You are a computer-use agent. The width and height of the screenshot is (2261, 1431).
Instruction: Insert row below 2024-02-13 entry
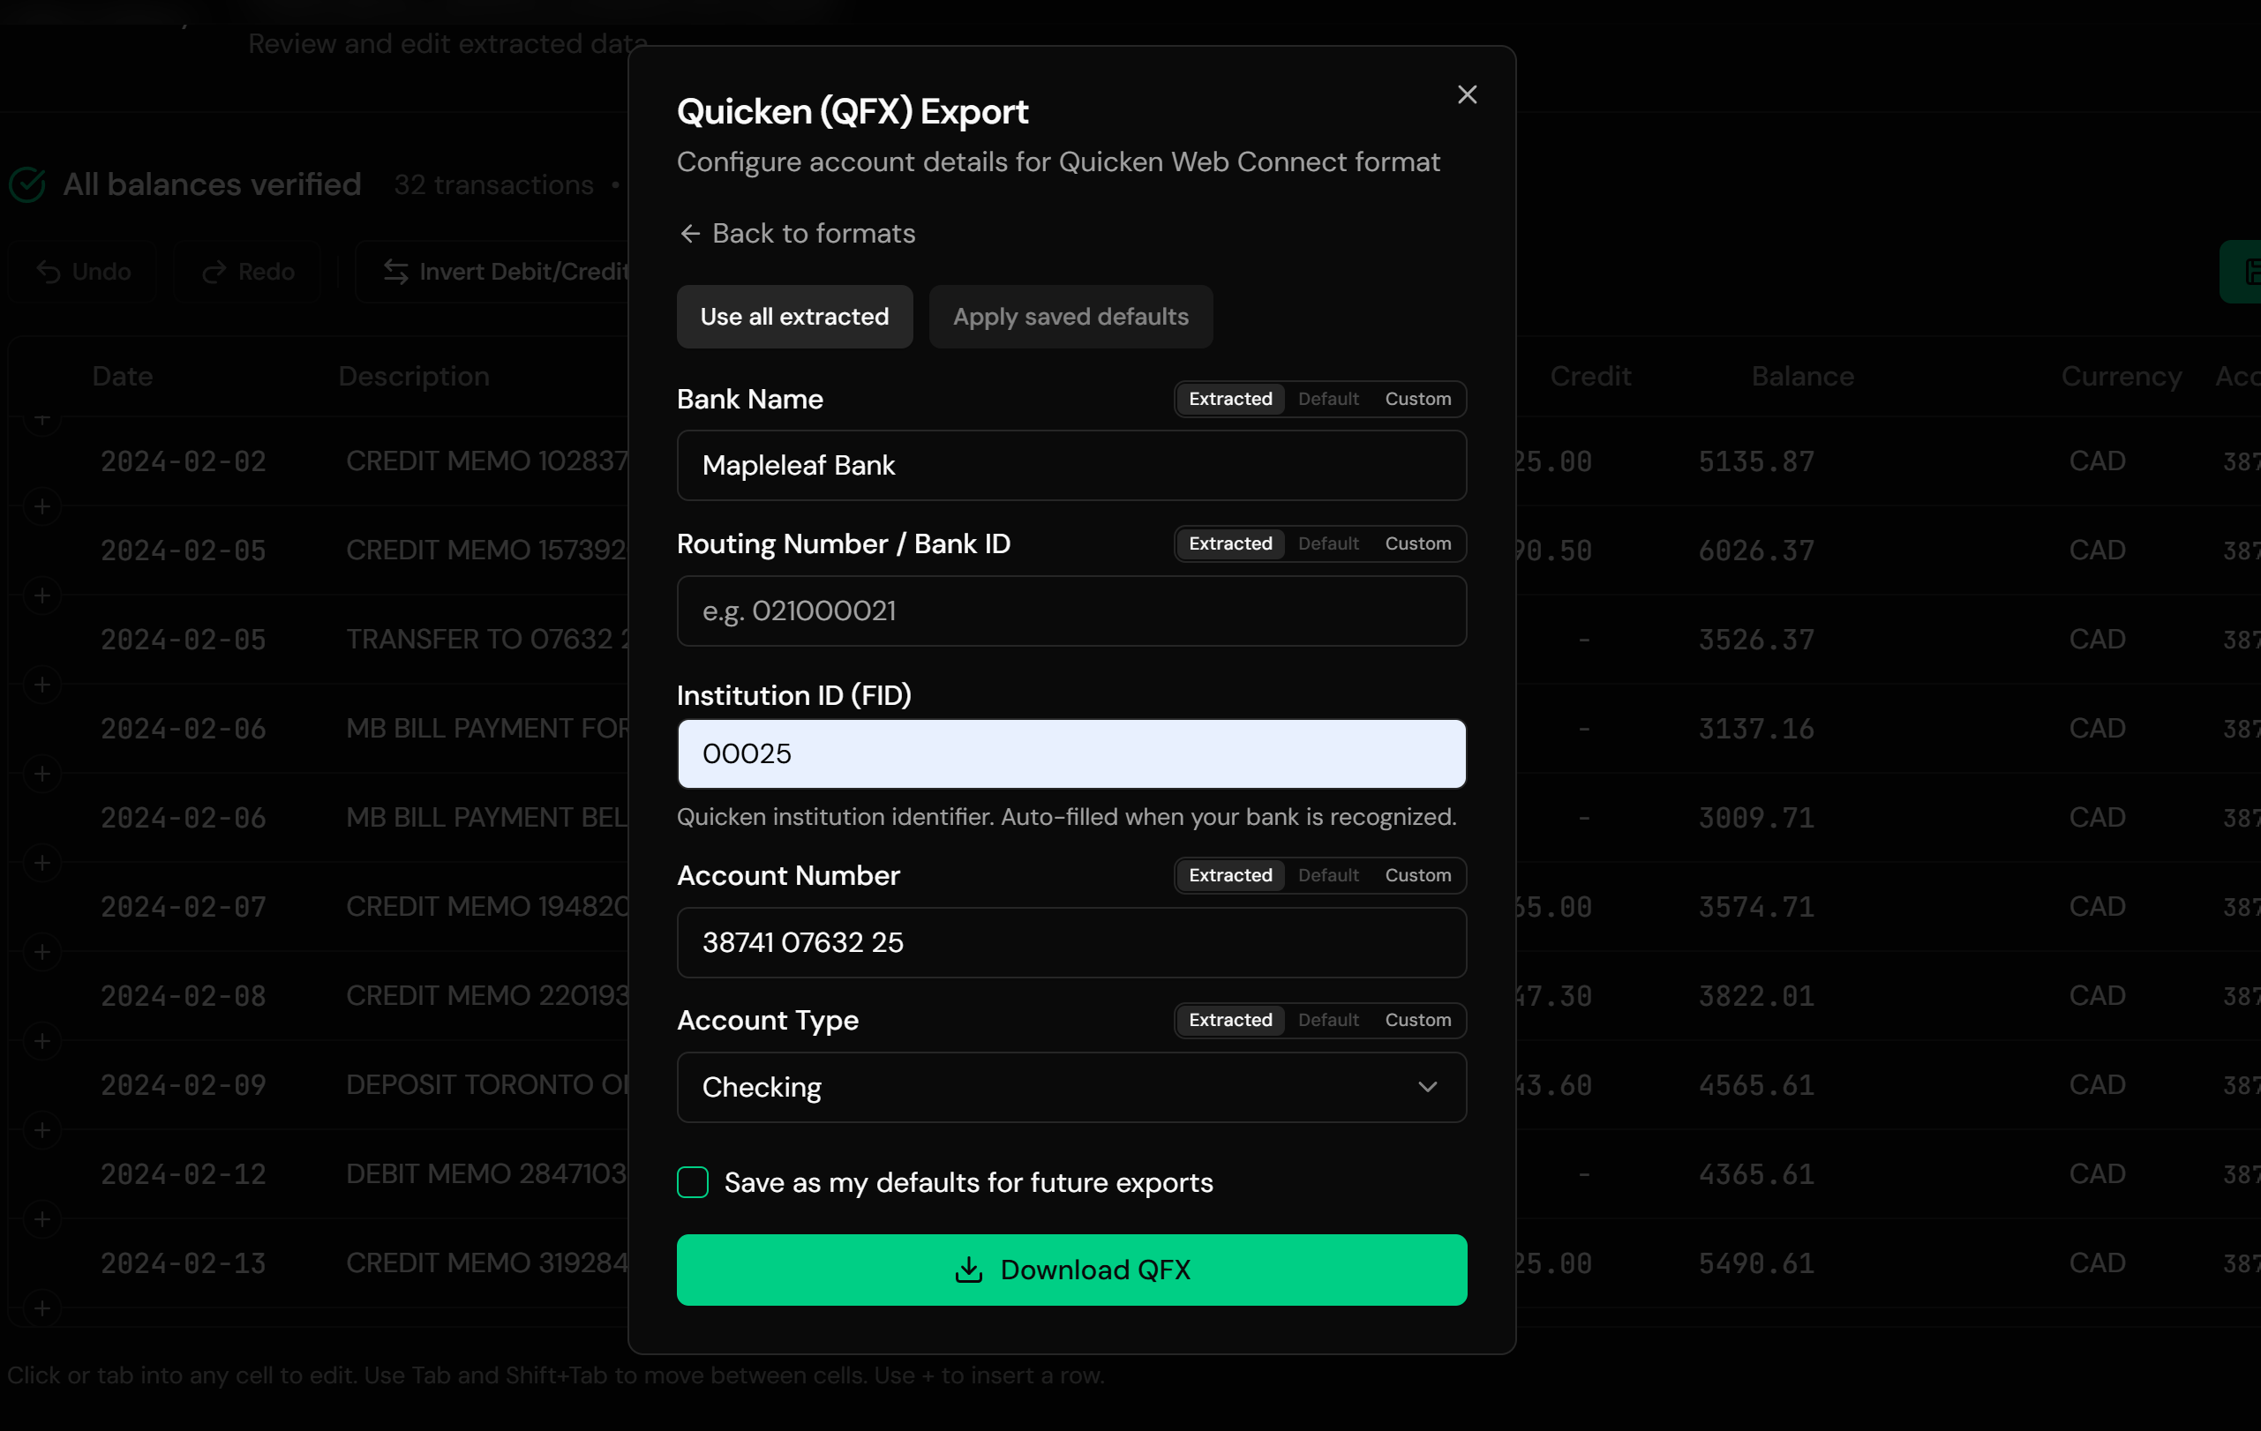(x=42, y=1309)
